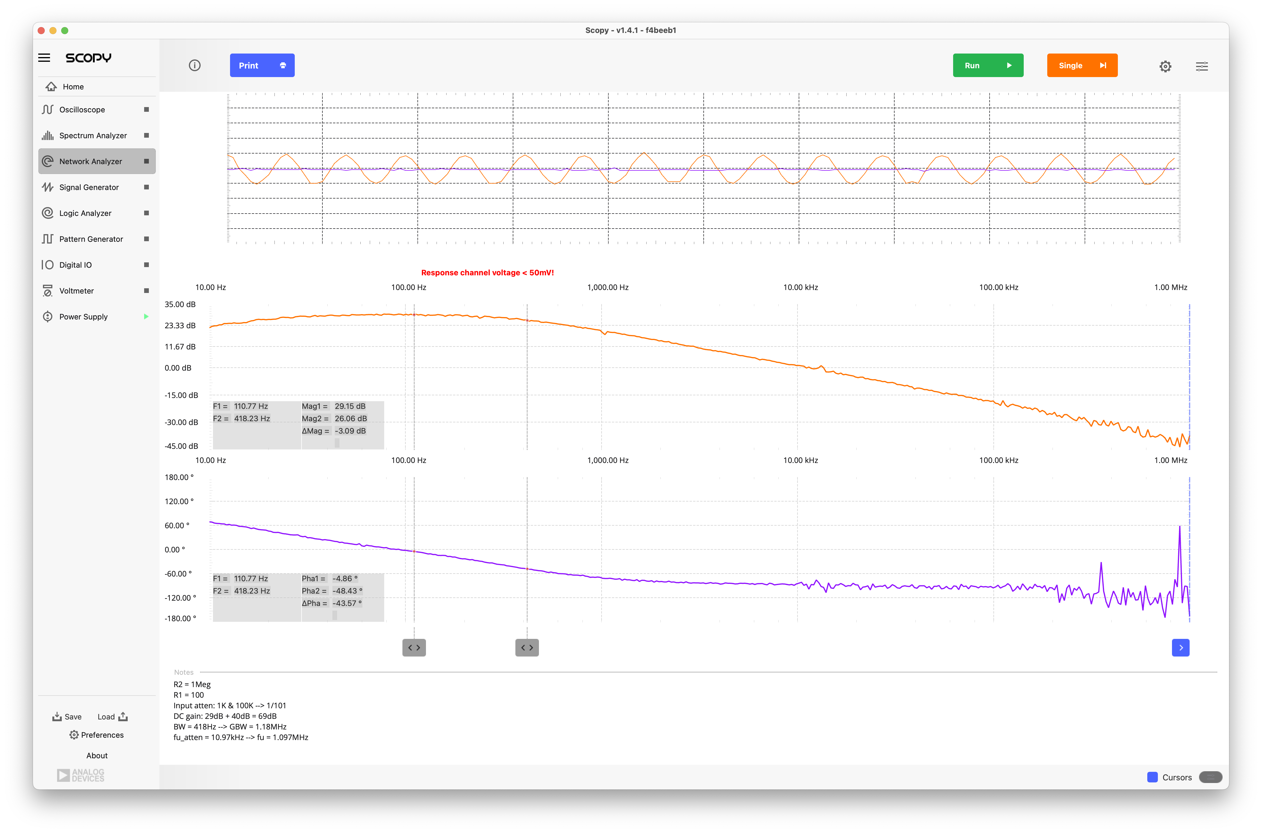Click the Mag1 = 29.15 dB readout
This screenshot has height=833, width=1262.
click(334, 406)
